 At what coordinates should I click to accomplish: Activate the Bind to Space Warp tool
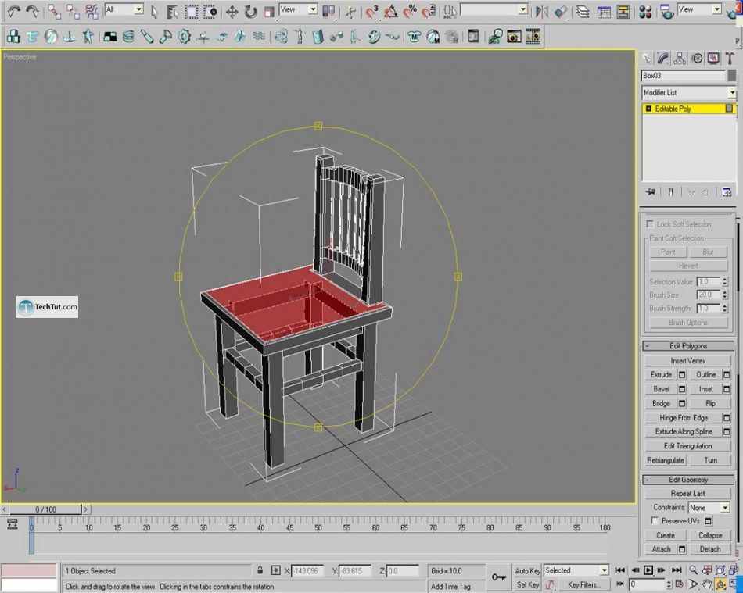92,12
